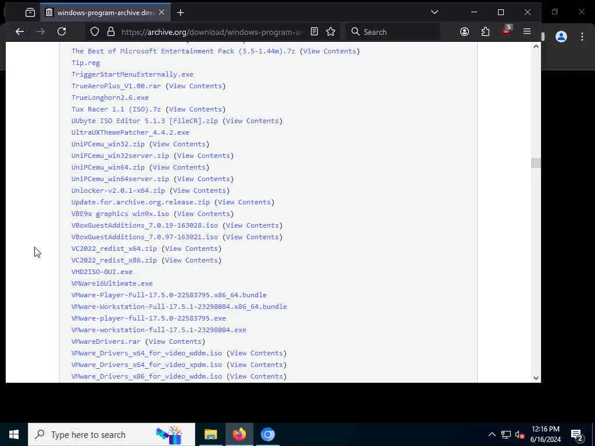Select the windows-program-archive tab
This screenshot has width=595, height=446.
click(106, 13)
